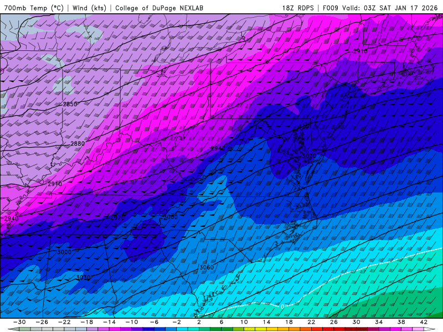Click the '700mb Temp (°C)' title text
Viewport: 443px width, 332px height.
pyautogui.click(x=34, y=8)
